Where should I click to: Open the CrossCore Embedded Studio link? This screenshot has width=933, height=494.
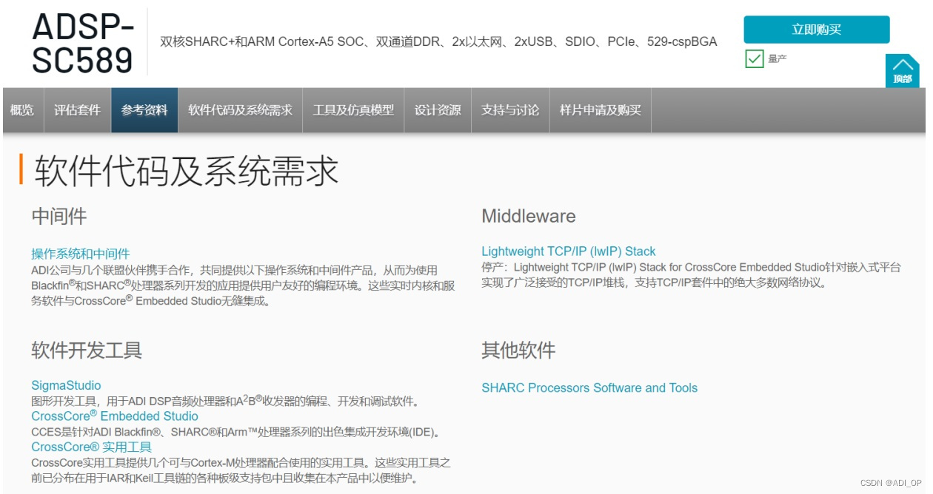click(x=115, y=416)
